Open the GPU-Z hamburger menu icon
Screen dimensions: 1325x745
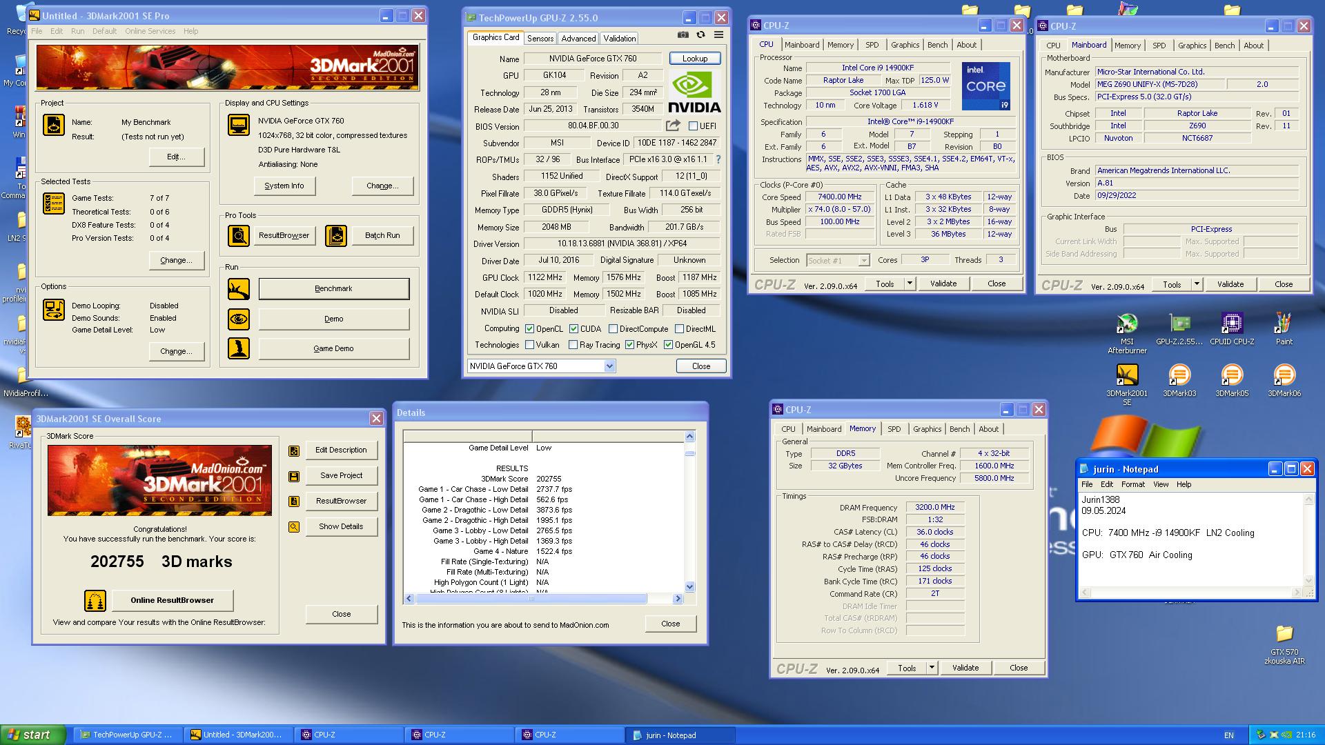click(x=718, y=35)
